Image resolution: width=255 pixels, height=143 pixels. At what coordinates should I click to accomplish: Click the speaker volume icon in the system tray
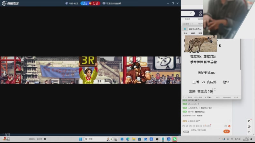pos(239,139)
